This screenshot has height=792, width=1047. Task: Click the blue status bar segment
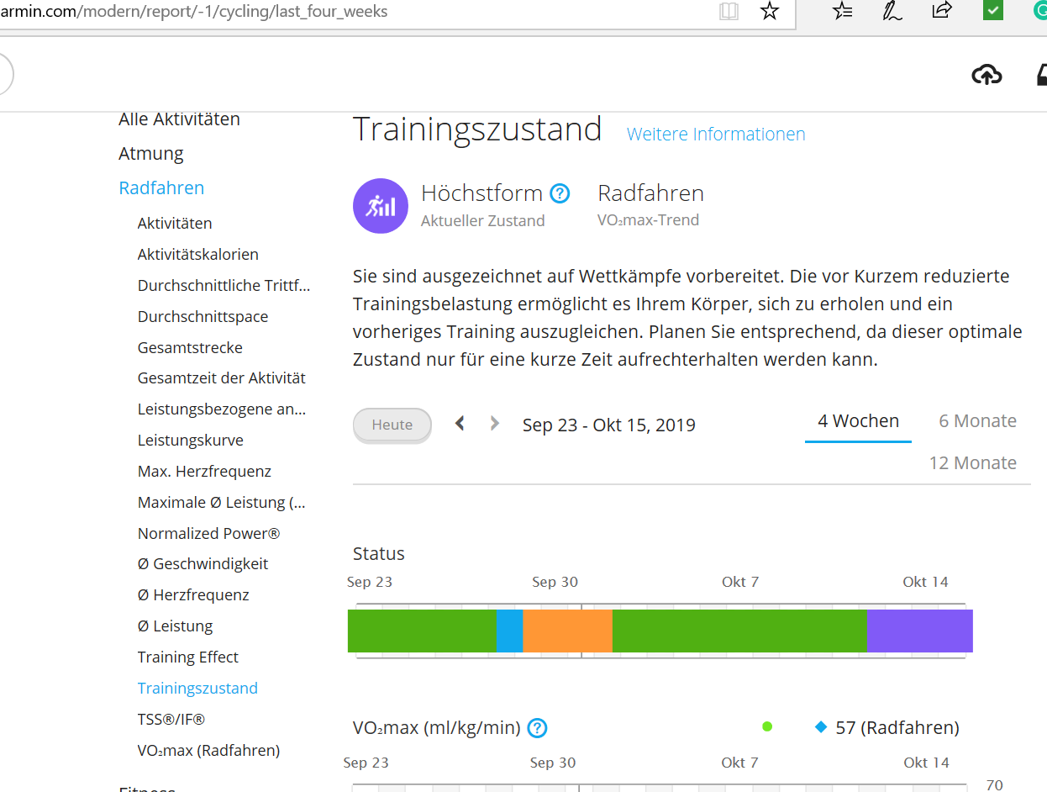point(510,631)
